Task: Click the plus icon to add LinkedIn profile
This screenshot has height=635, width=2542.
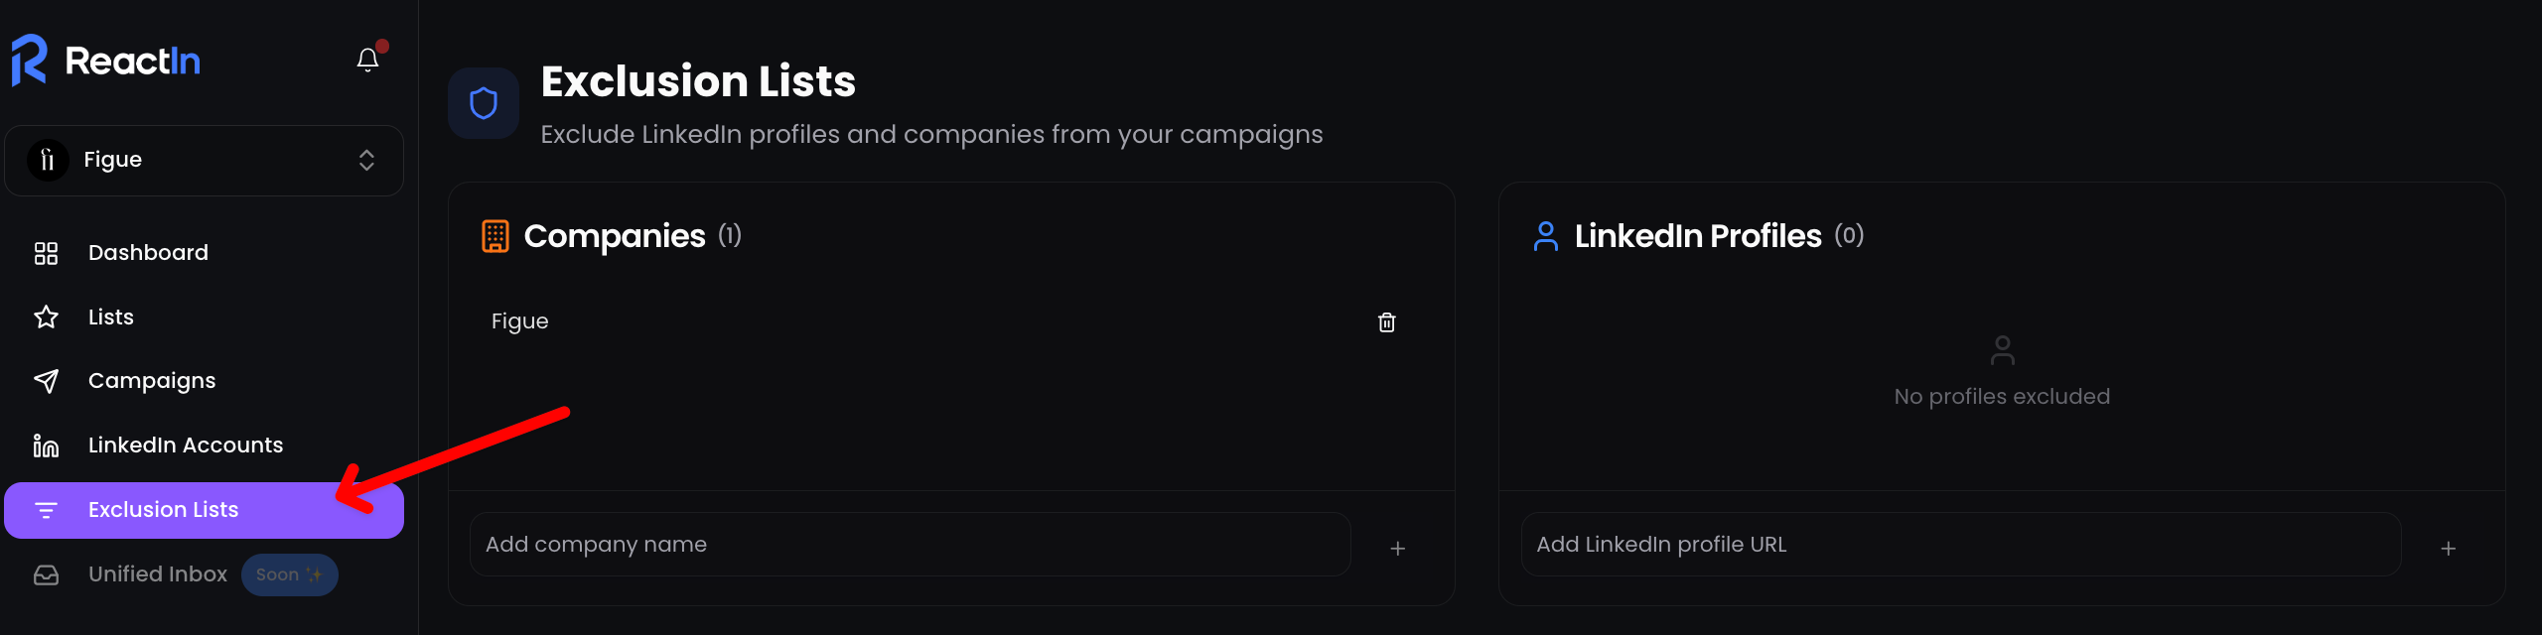Action: [x=2448, y=548]
